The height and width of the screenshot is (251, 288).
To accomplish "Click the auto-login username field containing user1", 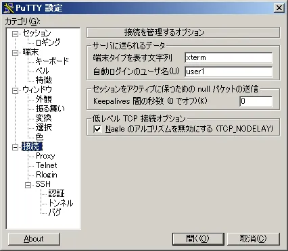I will [x=229, y=72].
